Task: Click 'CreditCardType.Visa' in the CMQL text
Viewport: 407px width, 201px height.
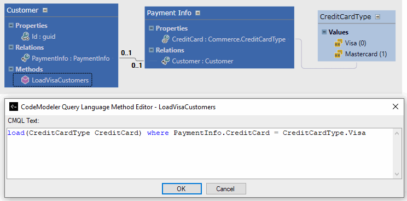Action: (324, 133)
